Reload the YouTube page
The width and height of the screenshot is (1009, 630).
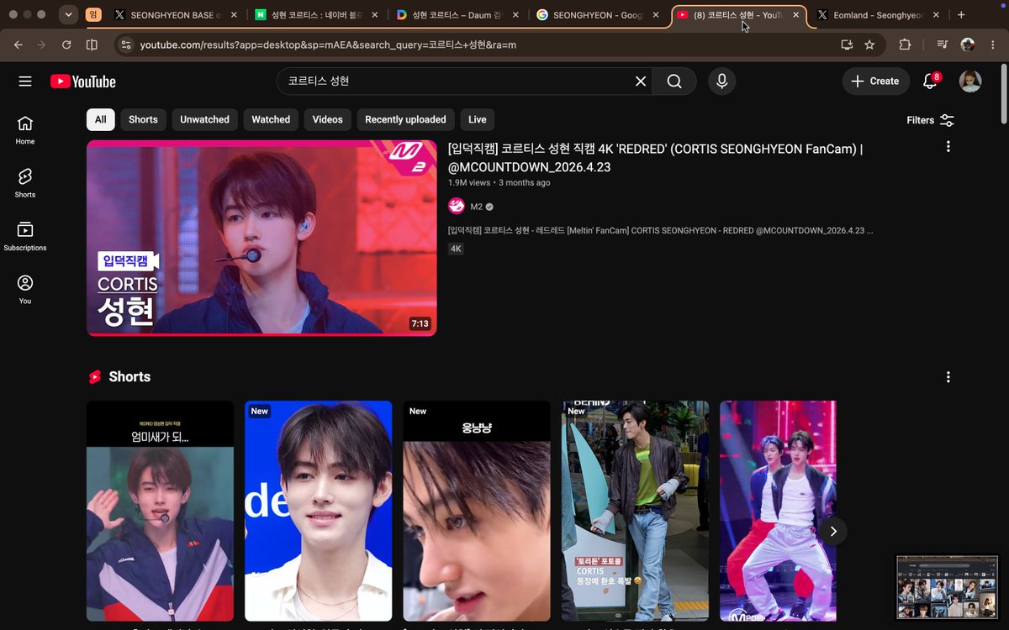[x=66, y=45]
